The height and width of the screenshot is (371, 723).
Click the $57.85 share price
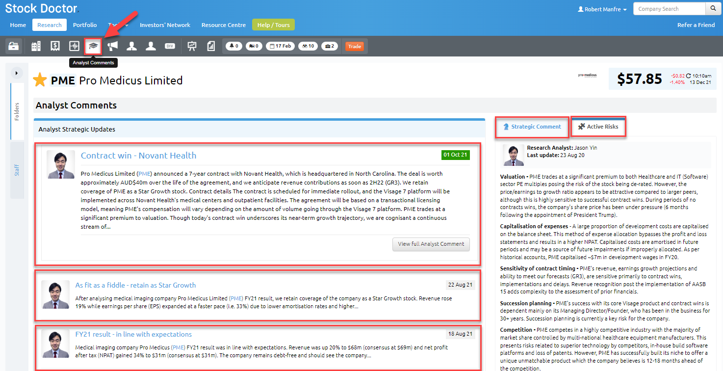(640, 79)
